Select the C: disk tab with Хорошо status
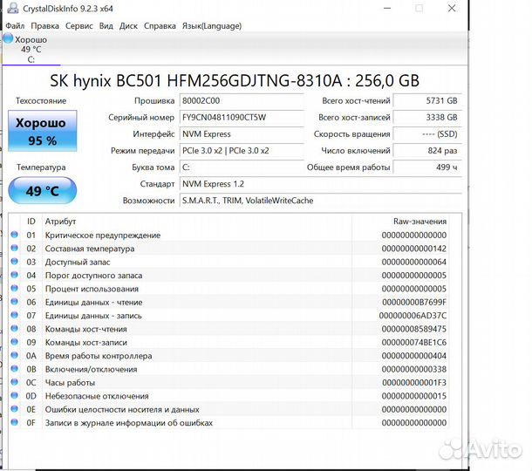 click(x=31, y=49)
